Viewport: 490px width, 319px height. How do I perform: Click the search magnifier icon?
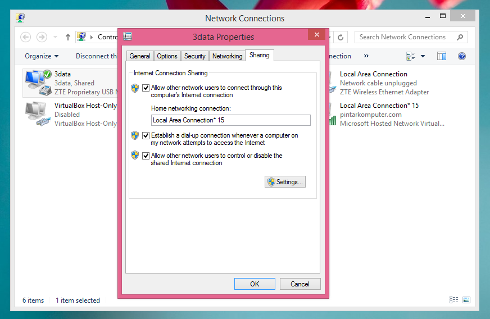pyautogui.click(x=460, y=37)
